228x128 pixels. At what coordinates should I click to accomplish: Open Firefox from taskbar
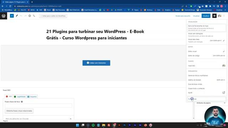coord(145,125)
